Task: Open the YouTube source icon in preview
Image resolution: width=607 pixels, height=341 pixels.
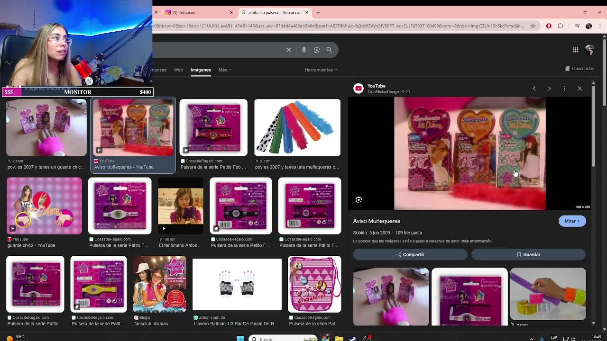Action: pos(359,89)
